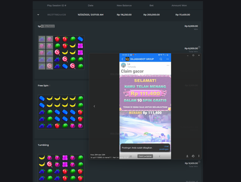Tap the recent apps icon on the phone navbar
The width and height of the screenshot is (241, 182).
click(x=131, y=156)
